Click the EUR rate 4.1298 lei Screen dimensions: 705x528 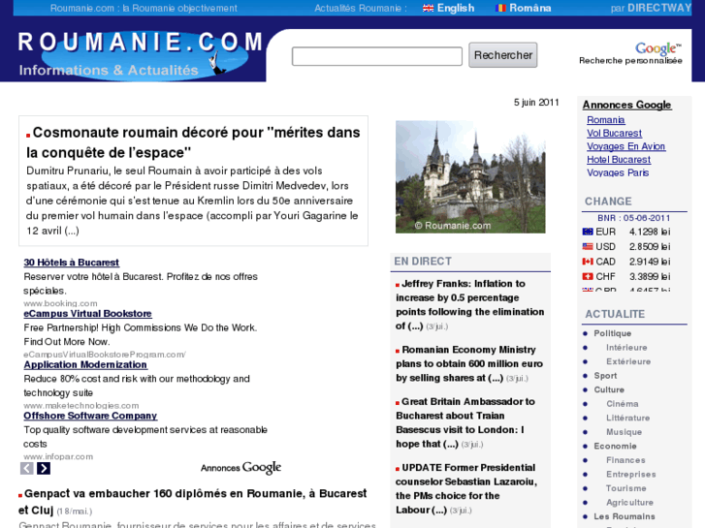point(650,232)
